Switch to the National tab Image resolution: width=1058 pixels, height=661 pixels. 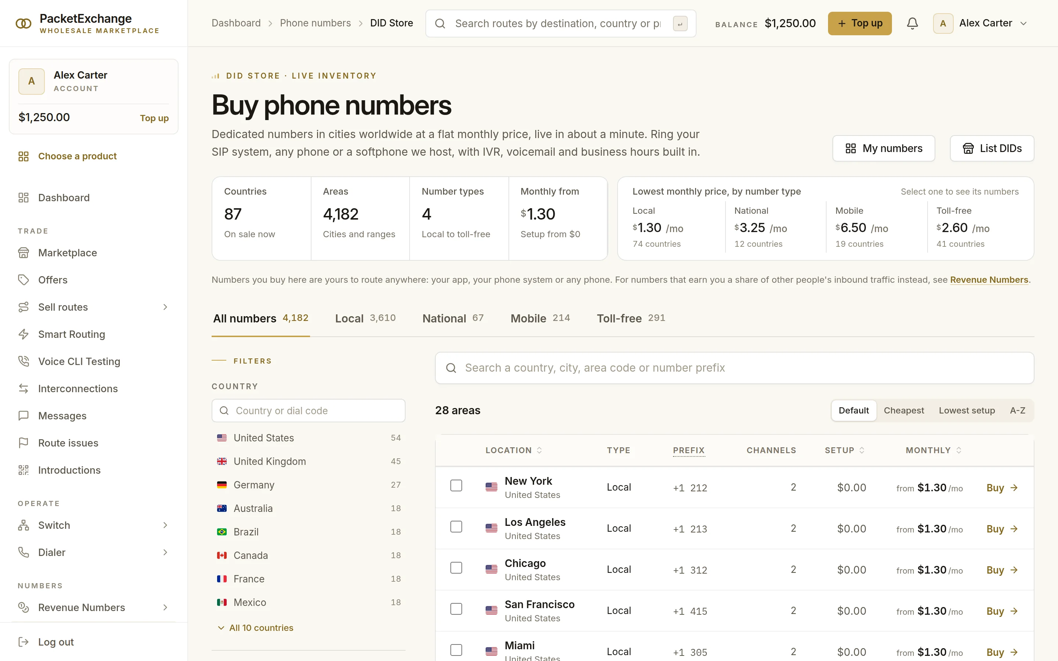[x=453, y=318]
